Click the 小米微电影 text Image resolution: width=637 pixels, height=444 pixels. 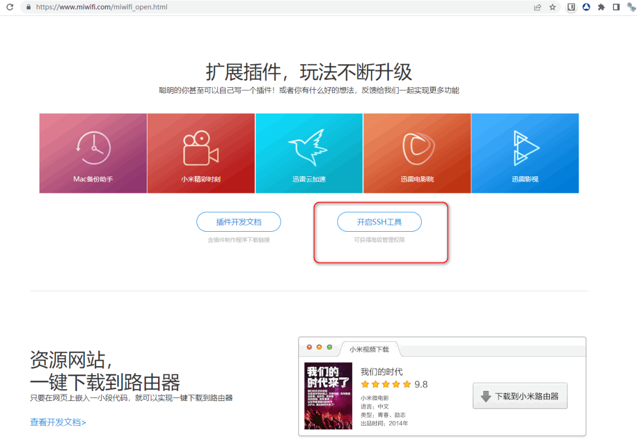(375, 397)
